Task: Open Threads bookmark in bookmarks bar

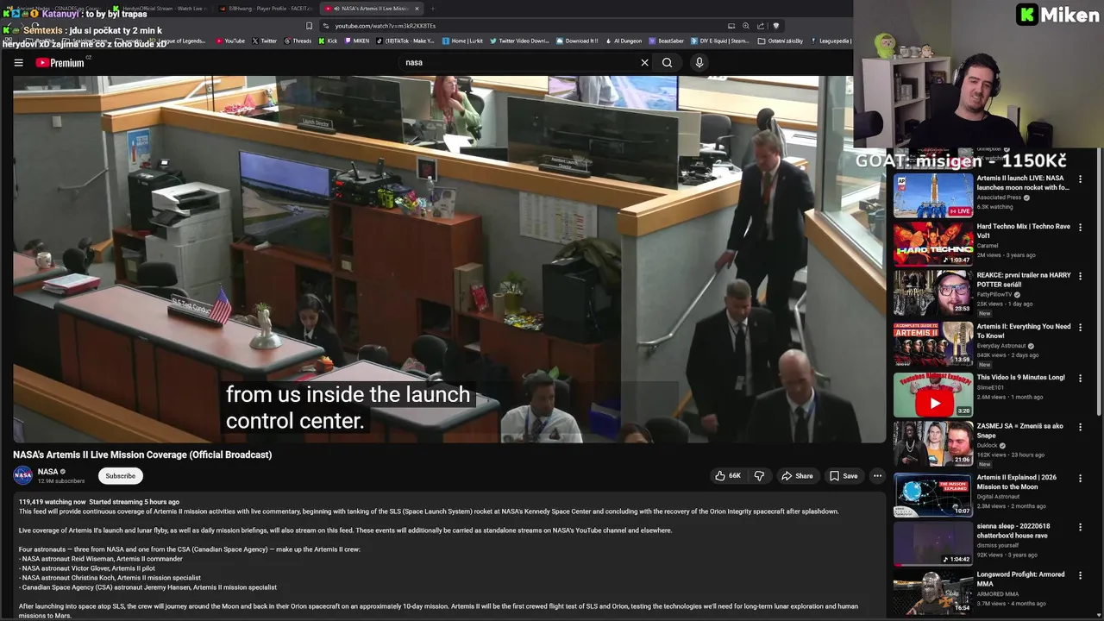Action: point(298,41)
